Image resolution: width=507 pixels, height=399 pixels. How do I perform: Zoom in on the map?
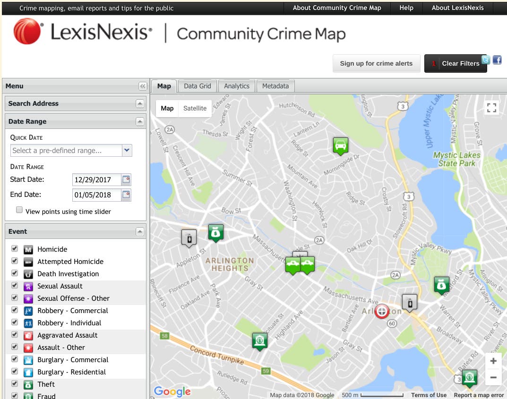pyautogui.click(x=493, y=361)
